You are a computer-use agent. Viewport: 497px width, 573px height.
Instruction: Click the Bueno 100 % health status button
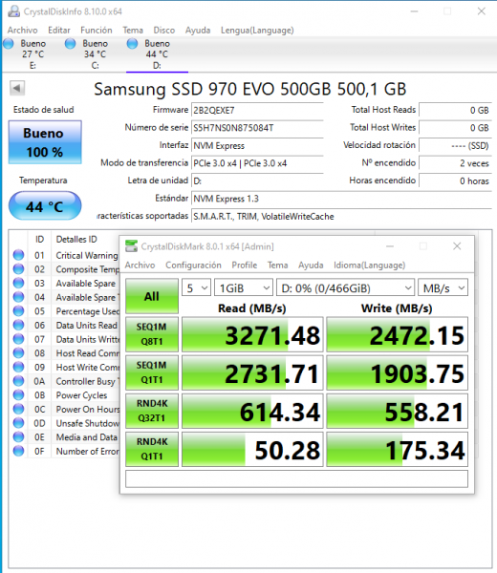[45, 142]
